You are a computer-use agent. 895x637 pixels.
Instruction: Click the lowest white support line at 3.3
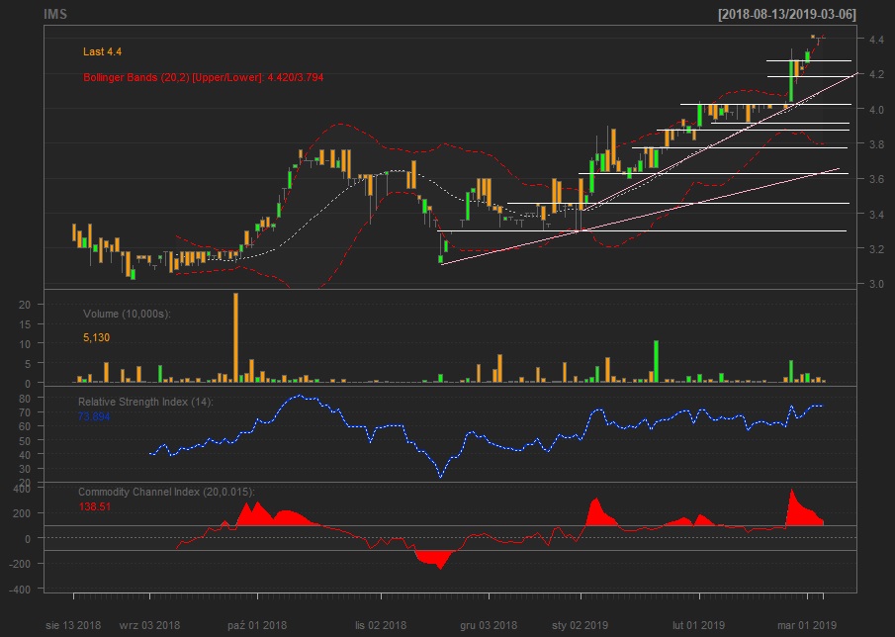[x=642, y=231]
